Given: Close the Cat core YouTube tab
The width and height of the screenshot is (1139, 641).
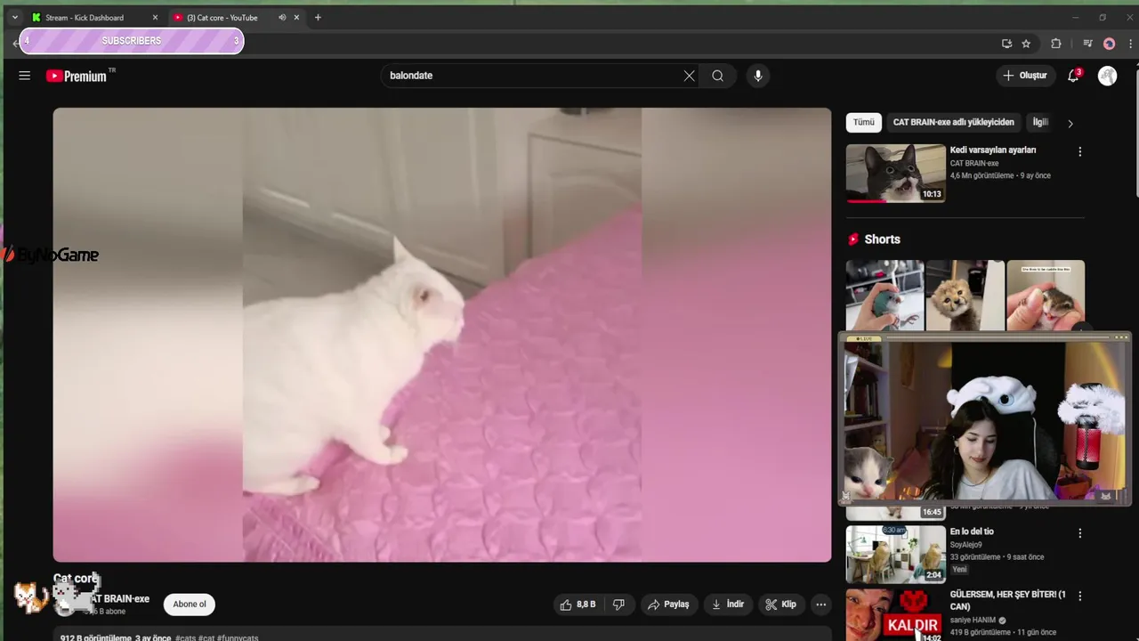Looking at the screenshot, I should coord(296,17).
